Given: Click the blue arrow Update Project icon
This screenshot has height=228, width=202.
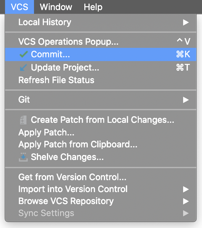Looking at the screenshot, I should click(x=23, y=68).
